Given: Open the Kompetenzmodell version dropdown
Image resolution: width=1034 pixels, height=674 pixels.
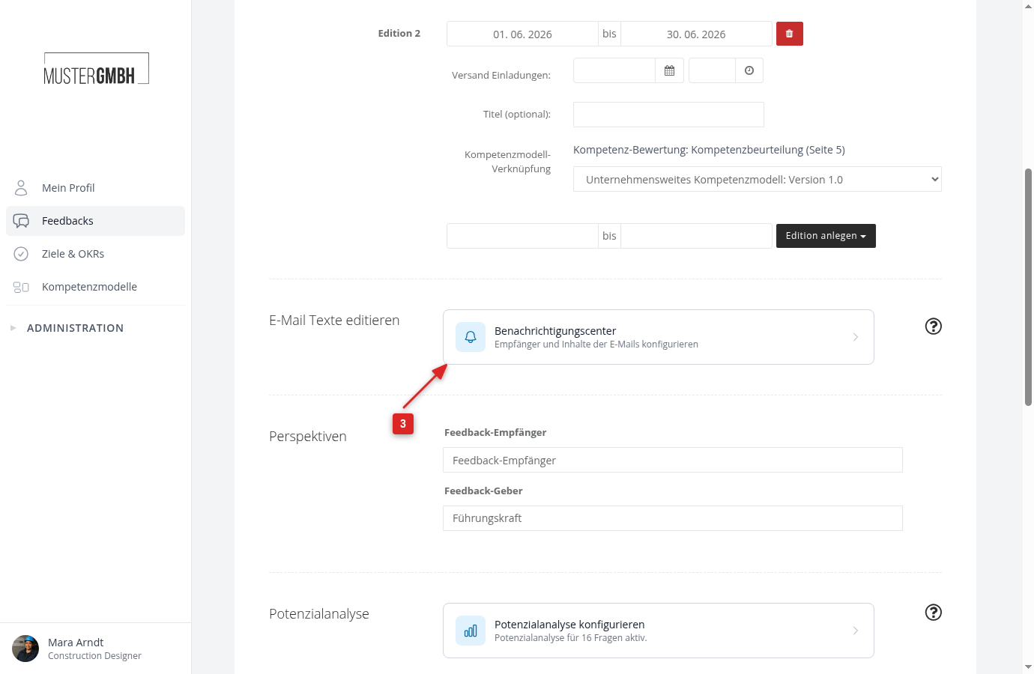Looking at the screenshot, I should click(x=758, y=179).
